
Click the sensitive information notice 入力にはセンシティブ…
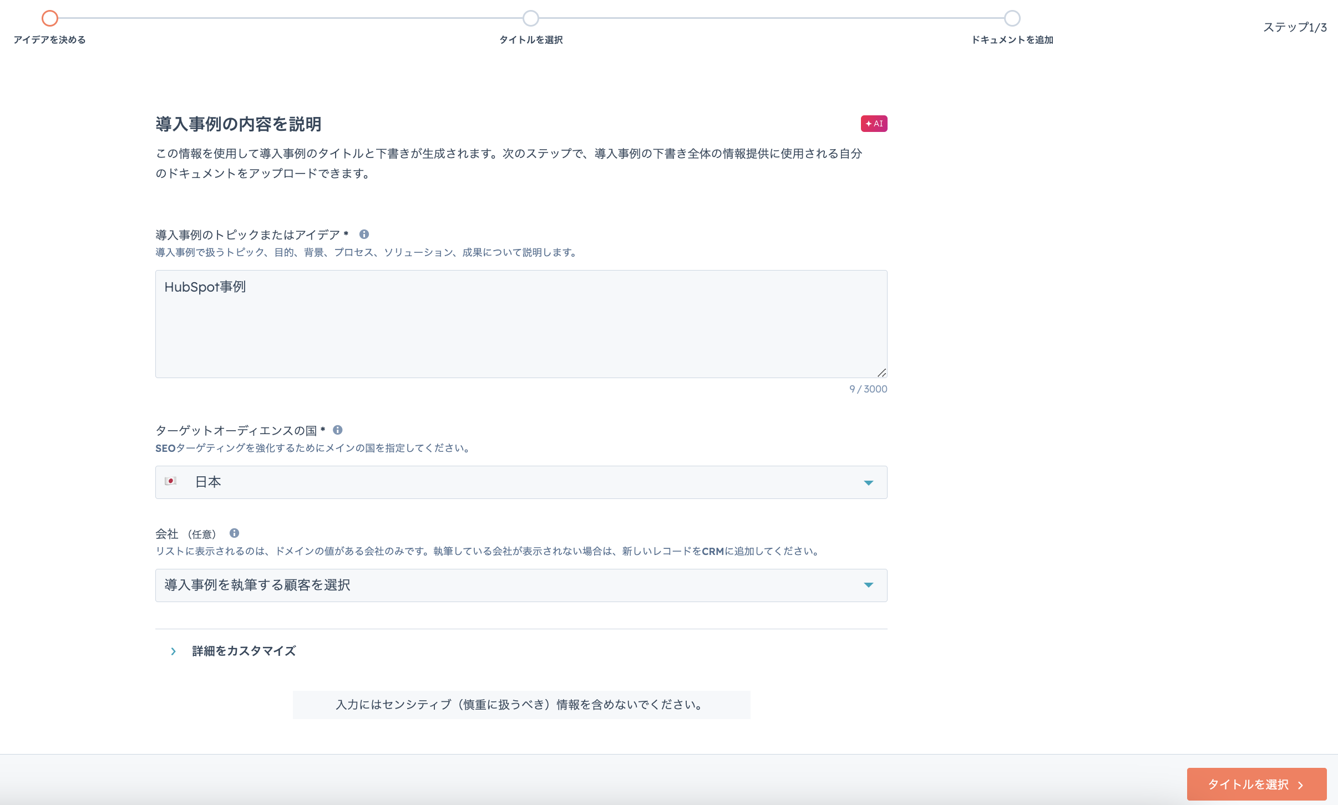521,705
